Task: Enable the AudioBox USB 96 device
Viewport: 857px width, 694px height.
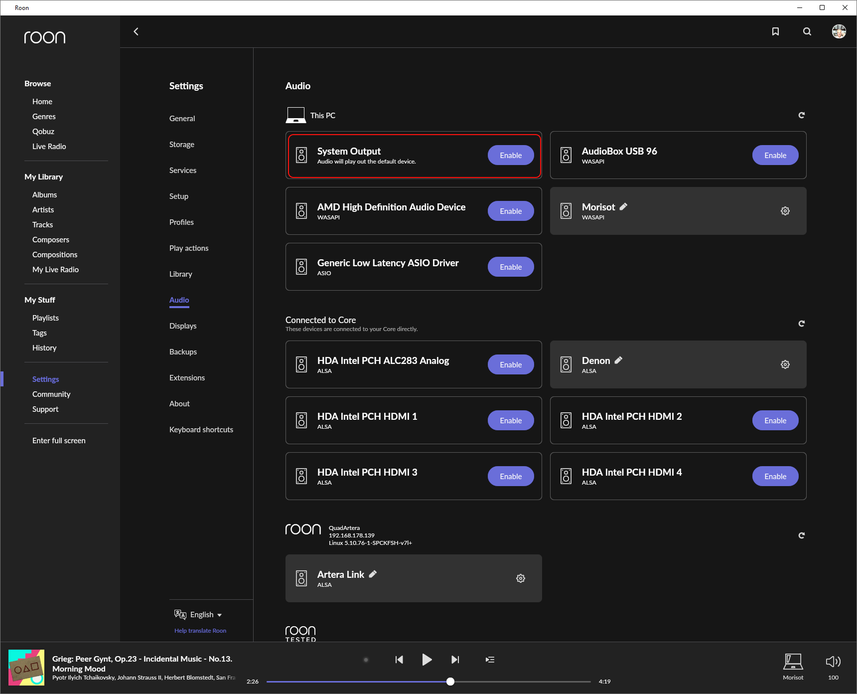Action: pos(775,155)
